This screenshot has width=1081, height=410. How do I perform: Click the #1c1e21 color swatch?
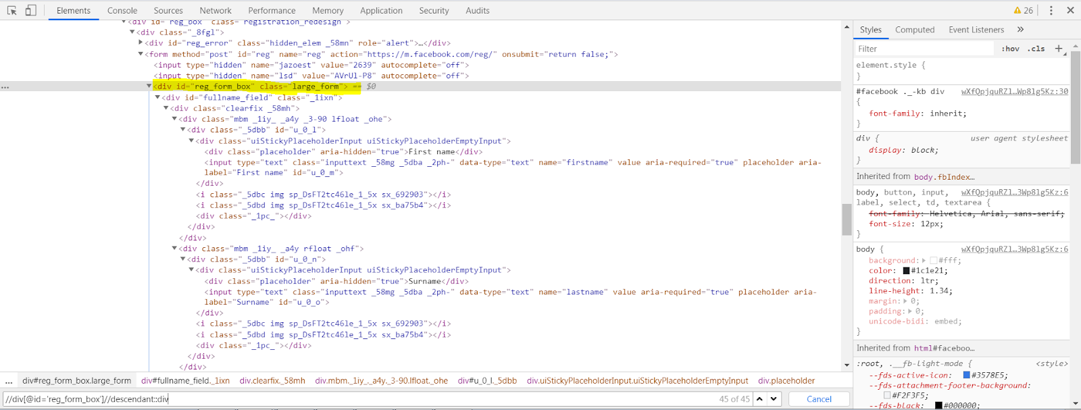click(x=906, y=271)
